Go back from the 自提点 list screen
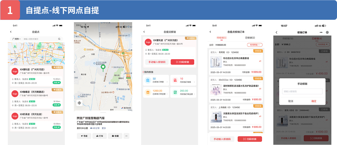Image resolution: width=337 pixels, height=145 pixels. tap(11, 32)
